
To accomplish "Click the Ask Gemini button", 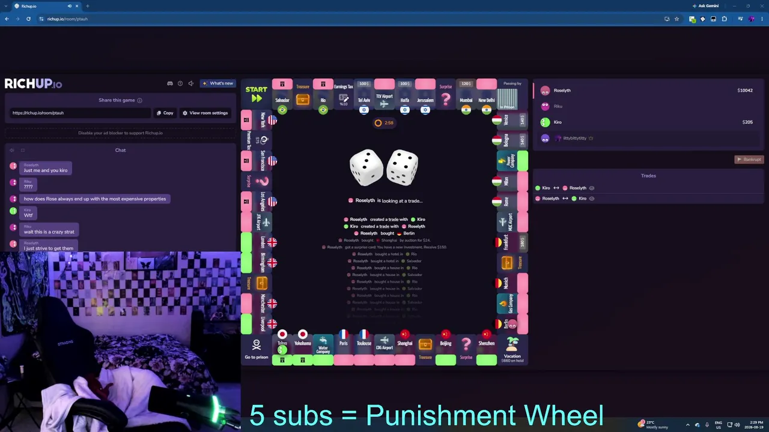I will (705, 6).
